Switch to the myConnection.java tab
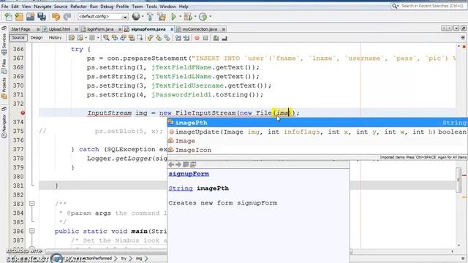Screen dimensions: 468x263 200,29
